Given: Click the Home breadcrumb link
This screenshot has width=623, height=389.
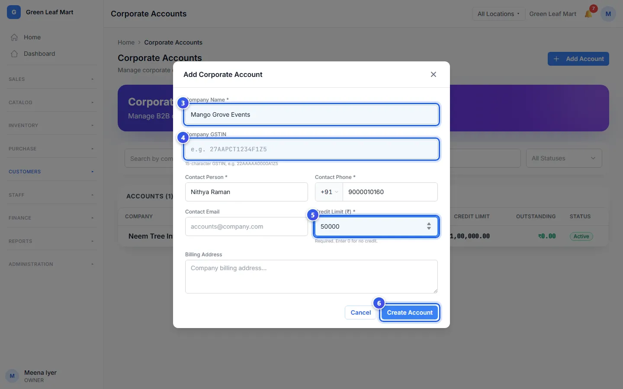Looking at the screenshot, I should coord(126,42).
